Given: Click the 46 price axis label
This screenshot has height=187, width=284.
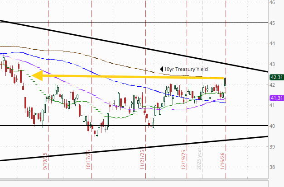Looking at the screenshot, I should click(x=272, y=3).
